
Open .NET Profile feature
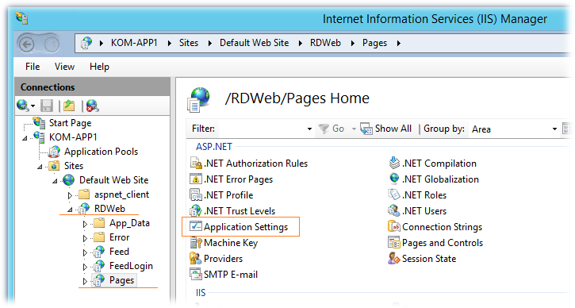point(221,195)
